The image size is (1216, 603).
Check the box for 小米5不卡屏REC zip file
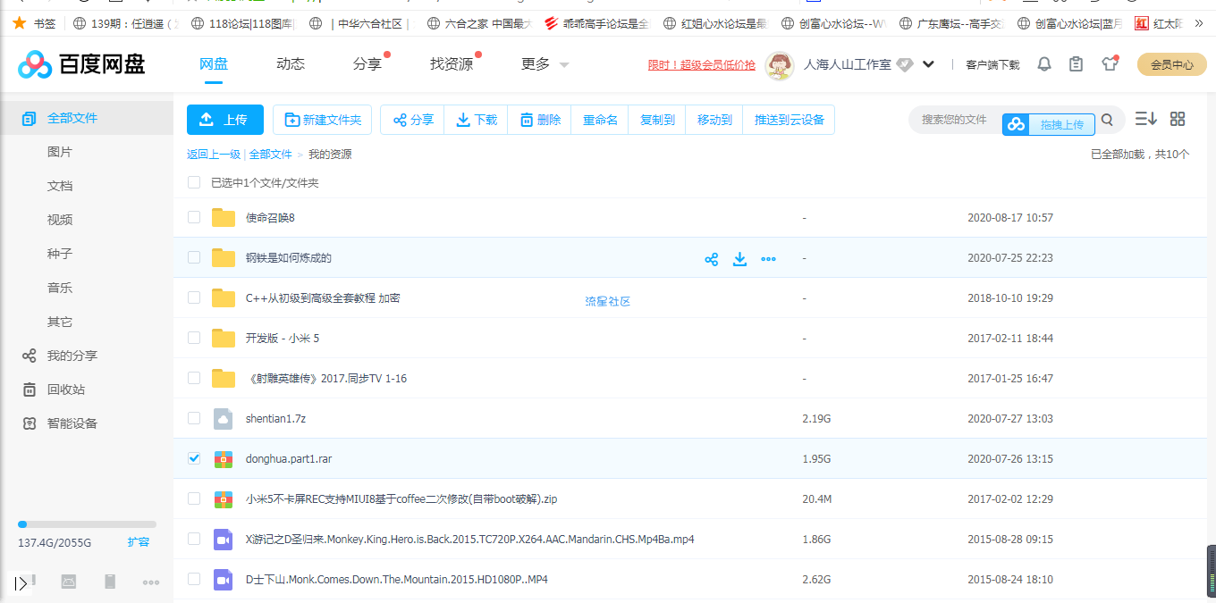tap(194, 498)
